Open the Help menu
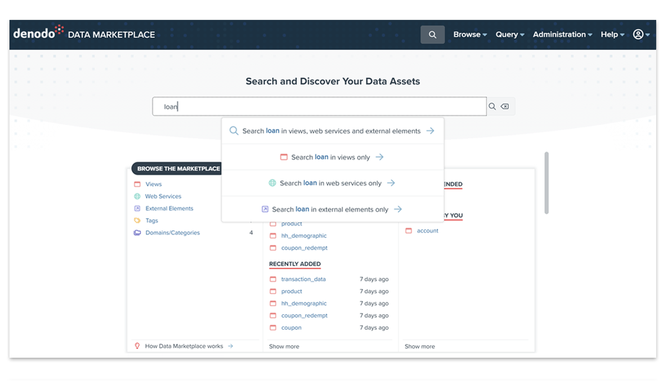 (610, 34)
